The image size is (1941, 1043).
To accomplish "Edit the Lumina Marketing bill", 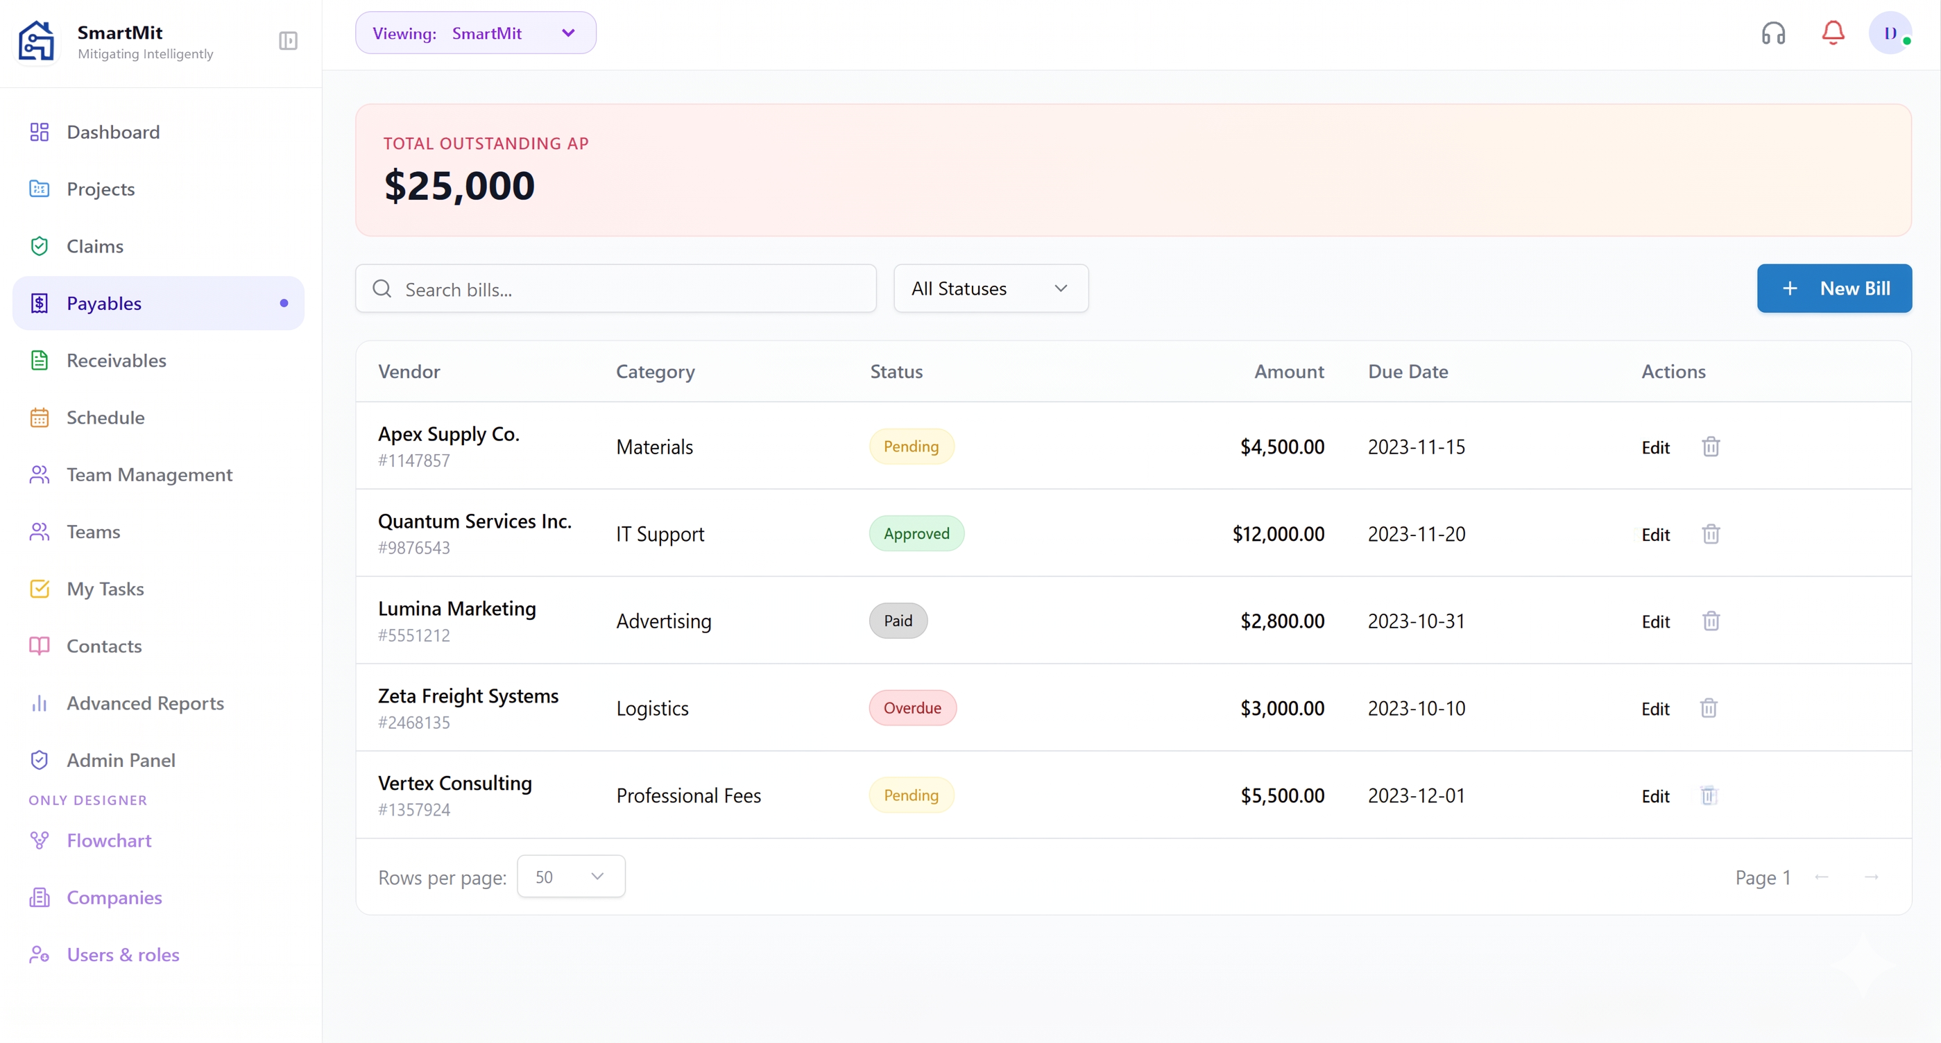I will [x=1654, y=622].
